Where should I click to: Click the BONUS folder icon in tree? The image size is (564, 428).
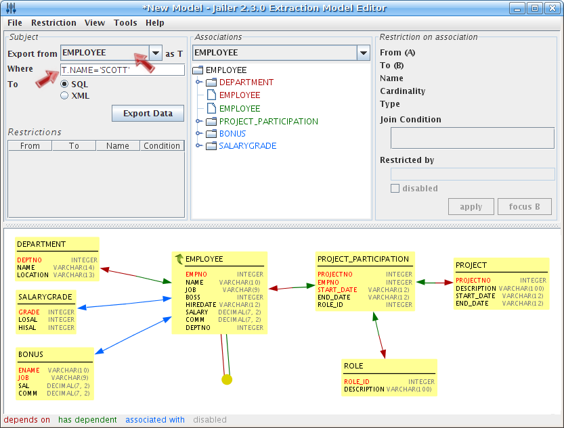[211, 134]
